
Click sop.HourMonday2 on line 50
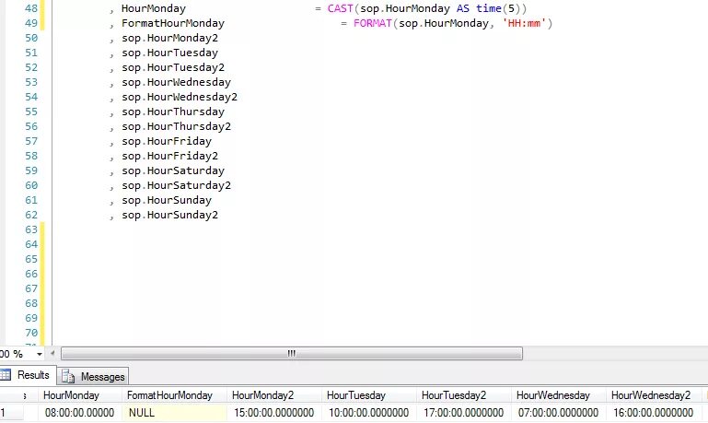pos(169,38)
